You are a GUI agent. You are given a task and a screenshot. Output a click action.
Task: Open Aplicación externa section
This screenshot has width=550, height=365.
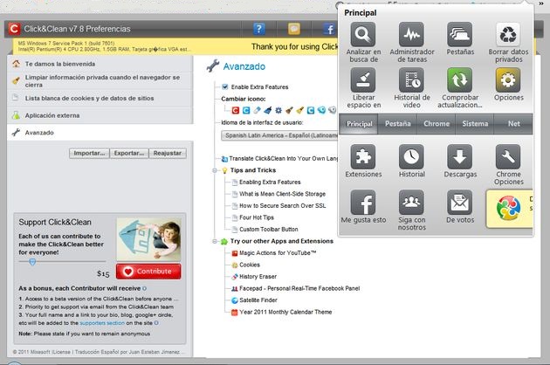100,115
